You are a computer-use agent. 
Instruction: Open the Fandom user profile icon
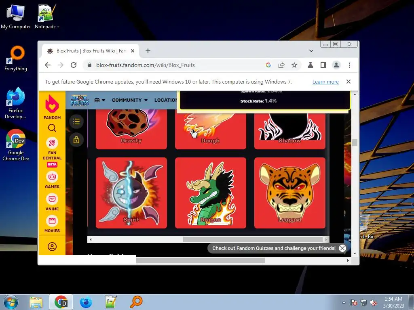52,247
